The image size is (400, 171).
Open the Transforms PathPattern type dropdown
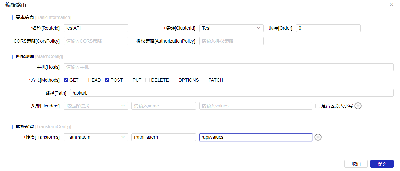[x=96, y=137]
